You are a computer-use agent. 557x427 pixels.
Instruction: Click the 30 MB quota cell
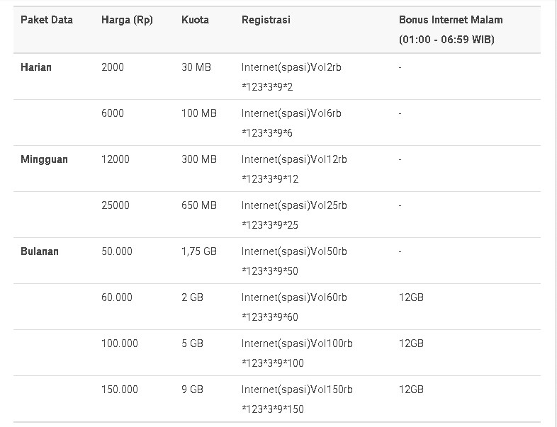[x=196, y=67]
